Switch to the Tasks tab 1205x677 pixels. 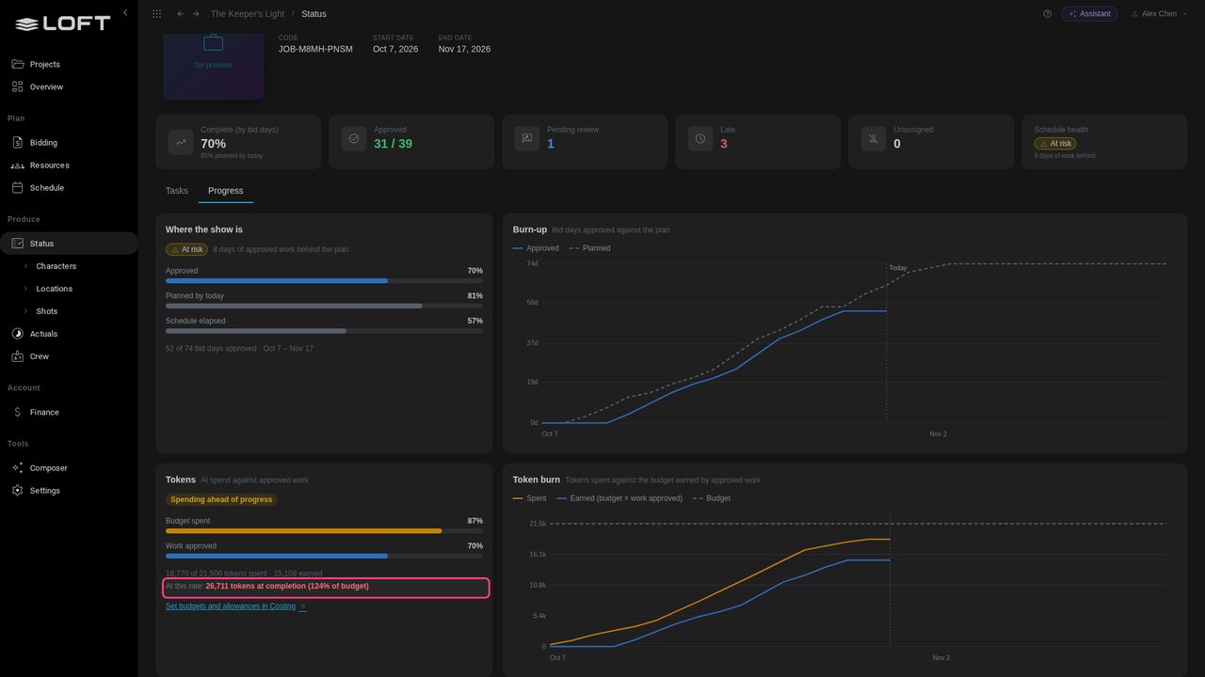pyautogui.click(x=177, y=191)
